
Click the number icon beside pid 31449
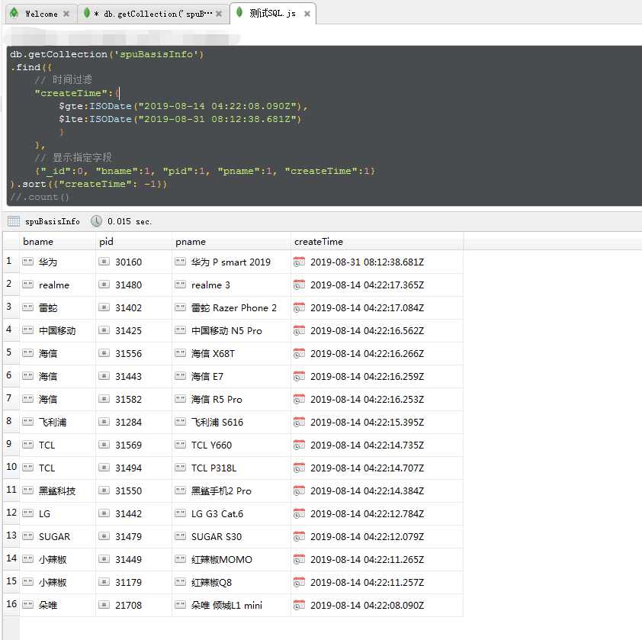[x=104, y=558]
